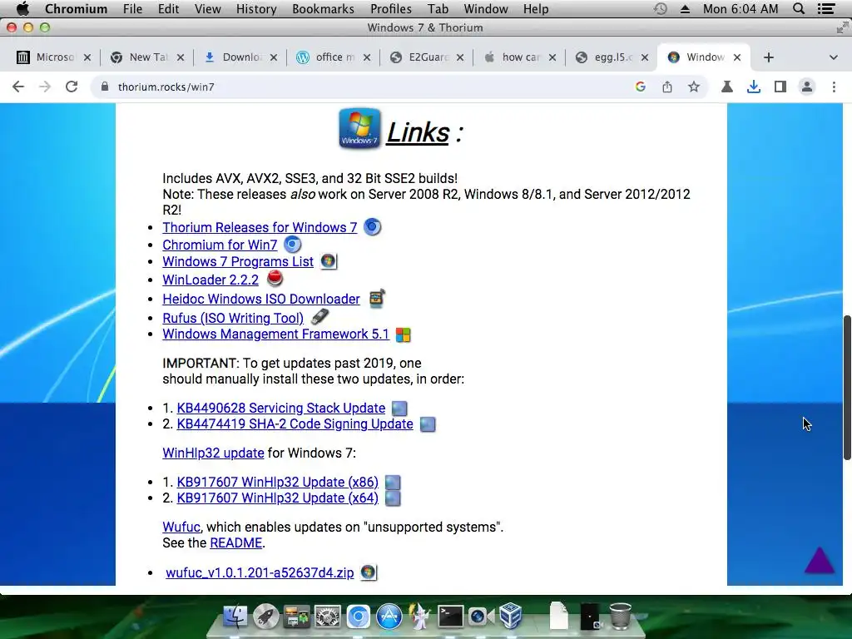Download wufuc_v1.0.1.201-a52637d4.zip

click(260, 572)
